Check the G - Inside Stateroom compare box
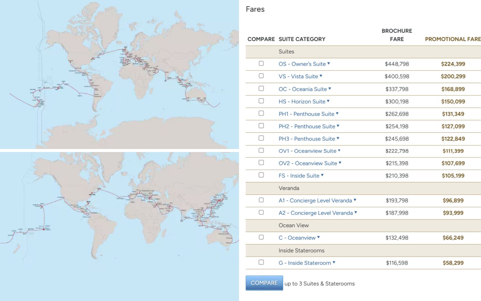This screenshot has height=301, width=481. [261, 262]
